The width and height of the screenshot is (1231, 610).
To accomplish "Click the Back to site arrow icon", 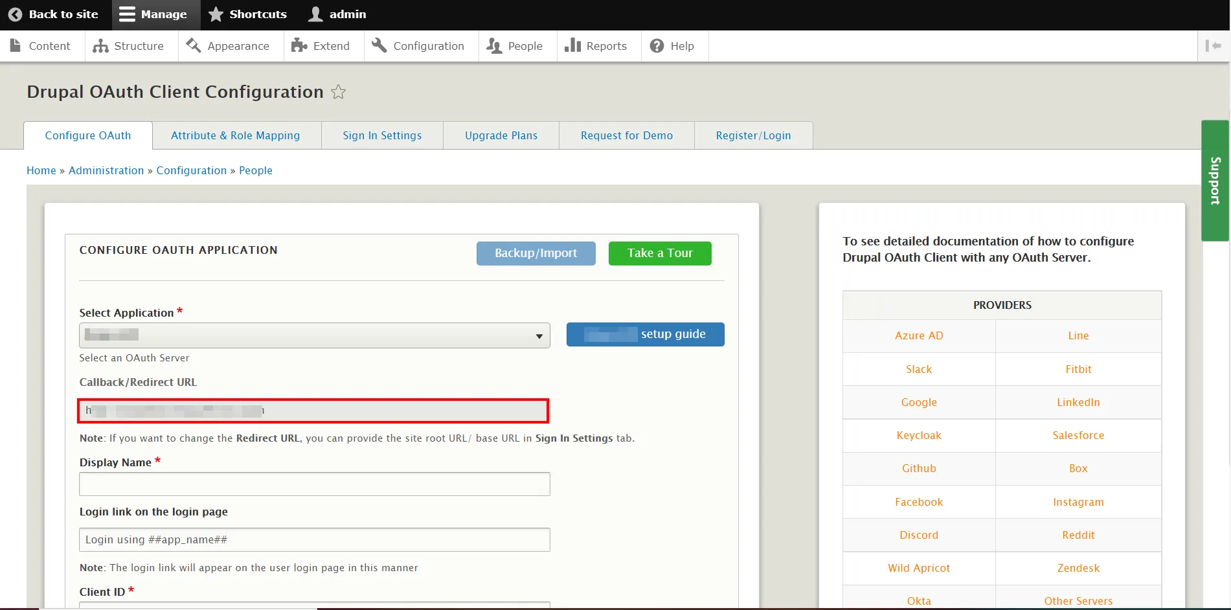I will point(16,14).
